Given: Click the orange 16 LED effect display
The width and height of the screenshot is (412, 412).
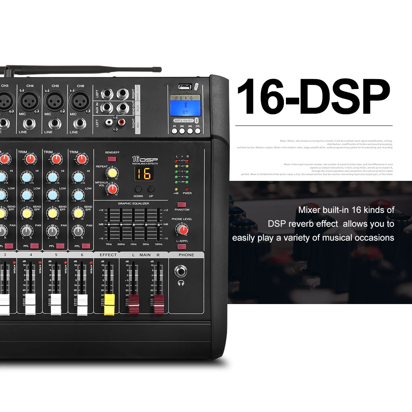Looking at the screenshot, I should click(144, 174).
